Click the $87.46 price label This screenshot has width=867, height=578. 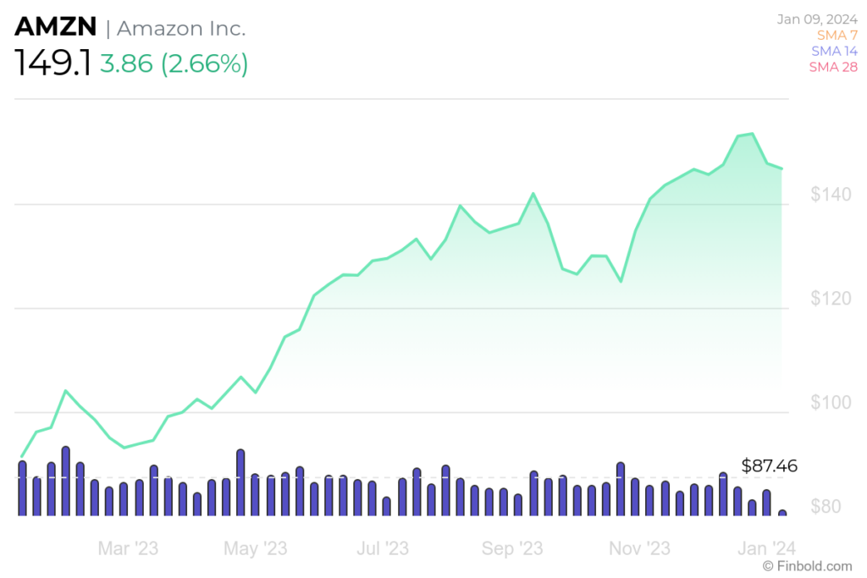pyautogui.click(x=769, y=465)
